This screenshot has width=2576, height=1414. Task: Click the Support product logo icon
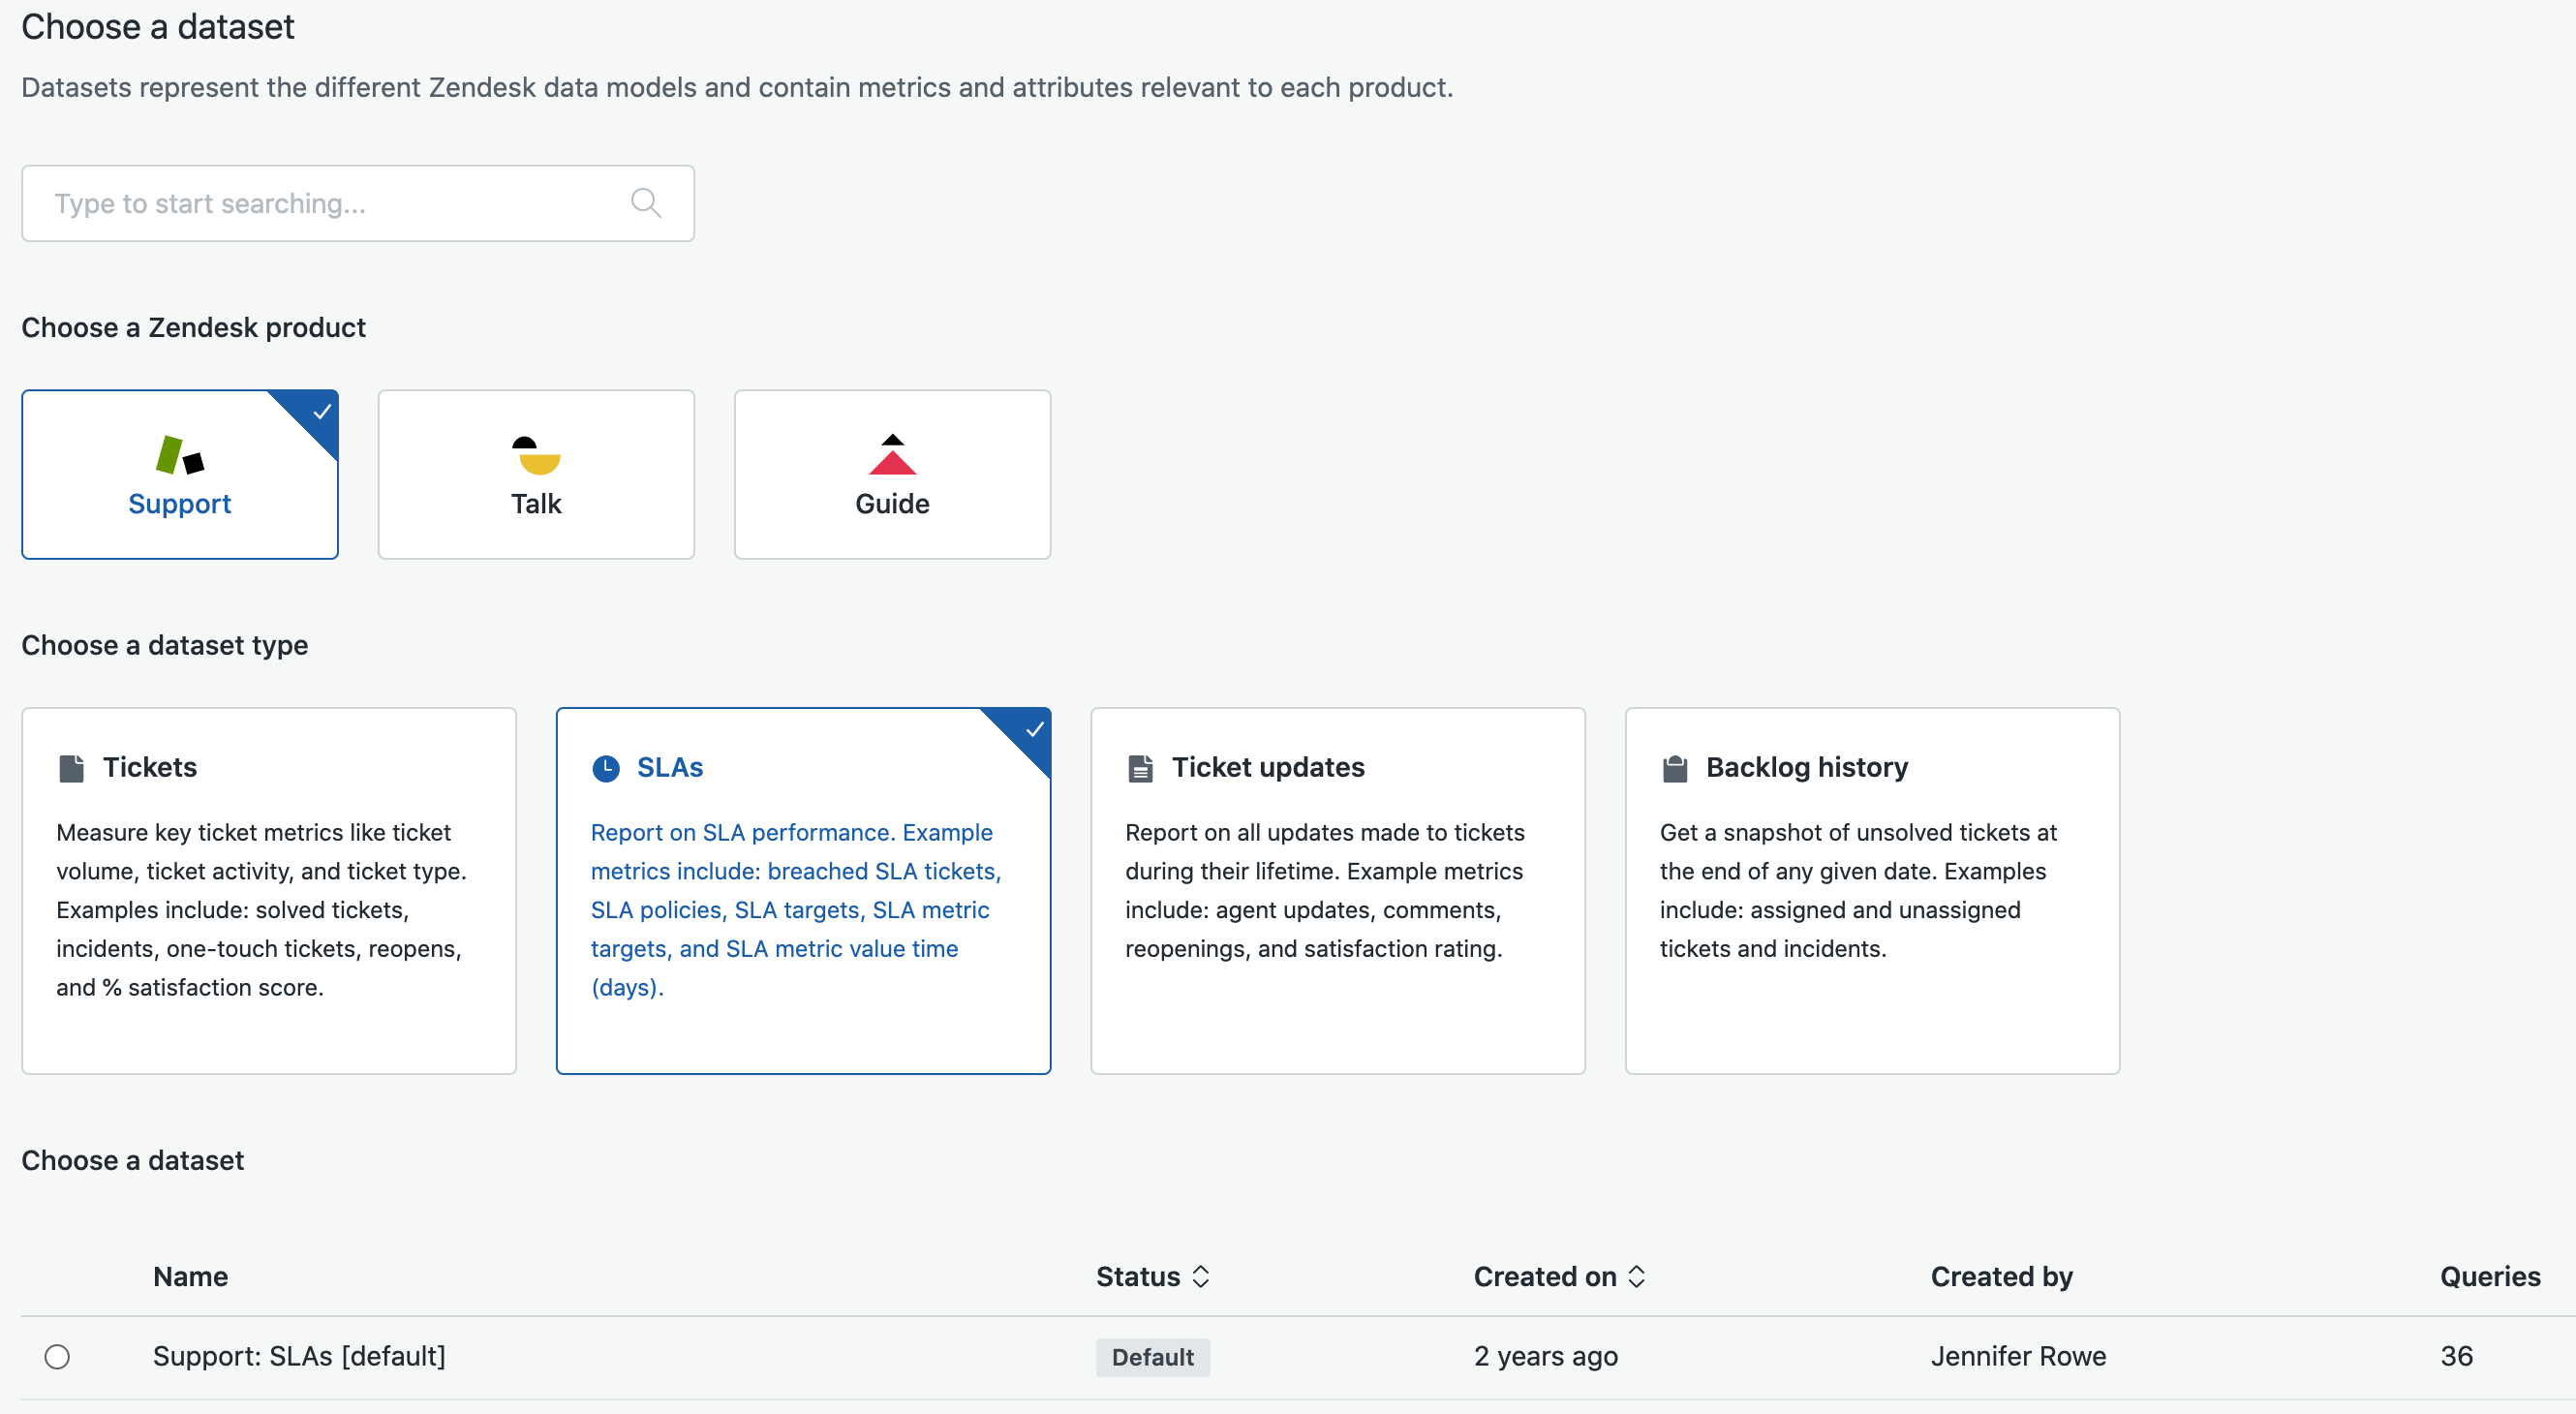click(x=180, y=455)
